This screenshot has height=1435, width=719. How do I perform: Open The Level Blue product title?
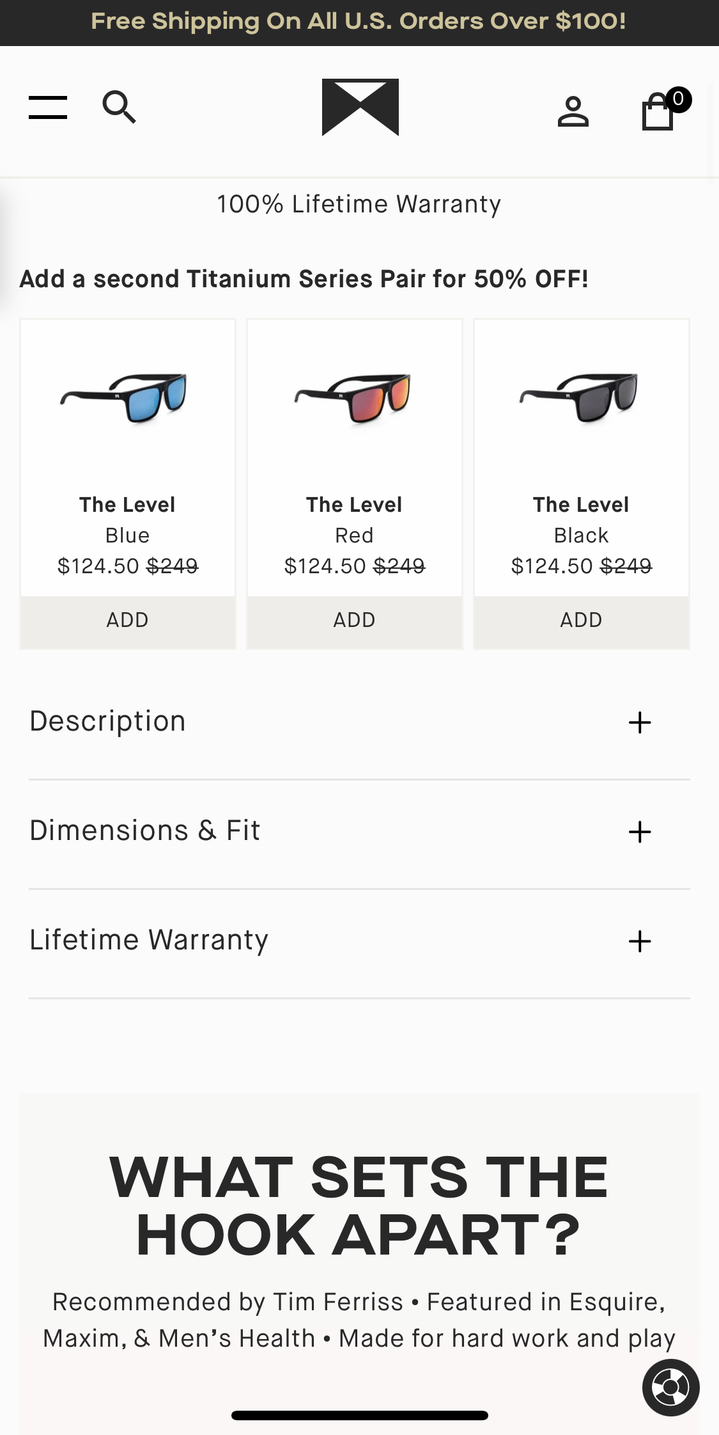[x=127, y=505]
